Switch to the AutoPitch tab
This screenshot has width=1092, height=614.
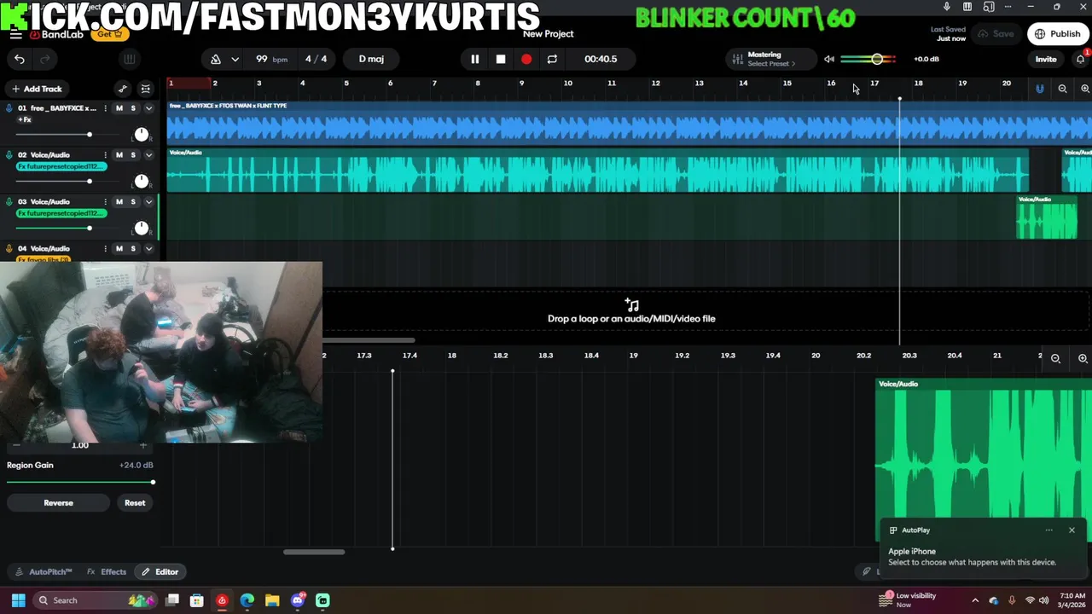pyautogui.click(x=44, y=572)
